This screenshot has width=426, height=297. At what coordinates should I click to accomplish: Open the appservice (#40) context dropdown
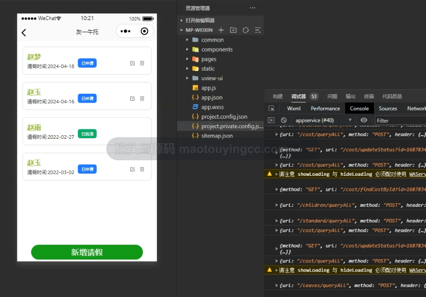tap(323, 120)
